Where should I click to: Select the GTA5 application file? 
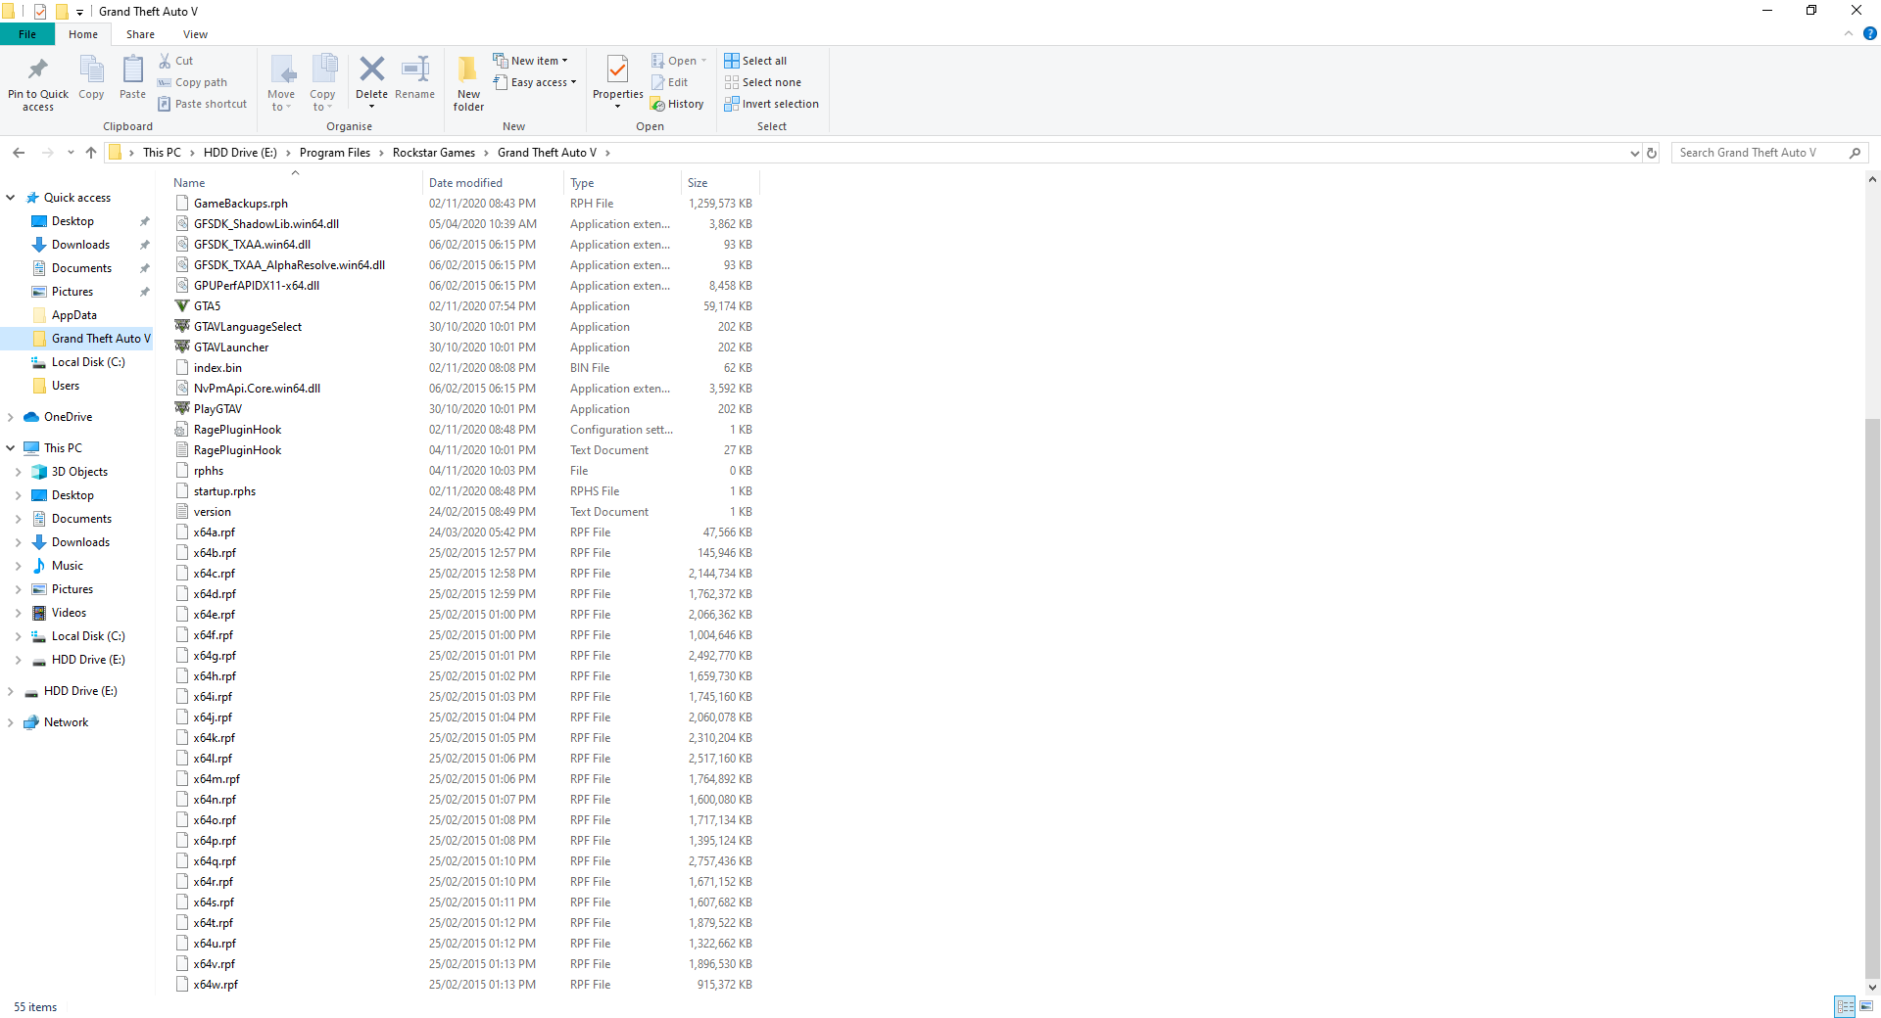pos(207,306)
